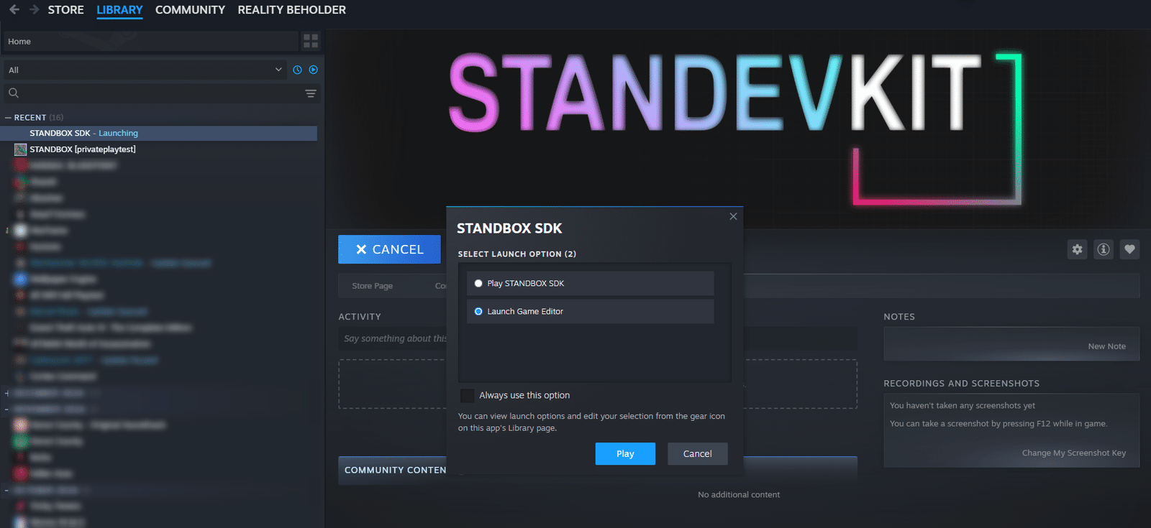Toggle sort by recent clock icon
Image resolution: width=1151 pixels, height=528 pixels.
pos(297,70)
